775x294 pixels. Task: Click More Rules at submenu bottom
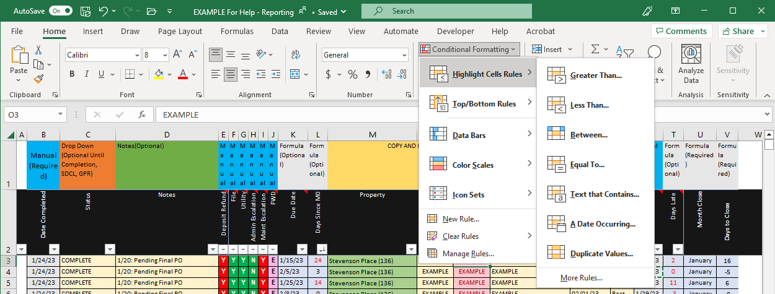point(581,278)
